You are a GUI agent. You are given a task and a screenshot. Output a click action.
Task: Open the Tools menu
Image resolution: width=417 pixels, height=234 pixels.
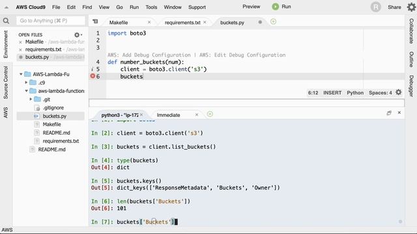point(151,7)
